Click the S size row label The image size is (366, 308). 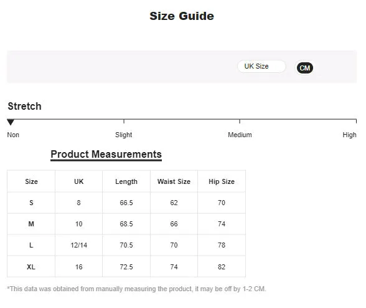click(x=31, y=203)
